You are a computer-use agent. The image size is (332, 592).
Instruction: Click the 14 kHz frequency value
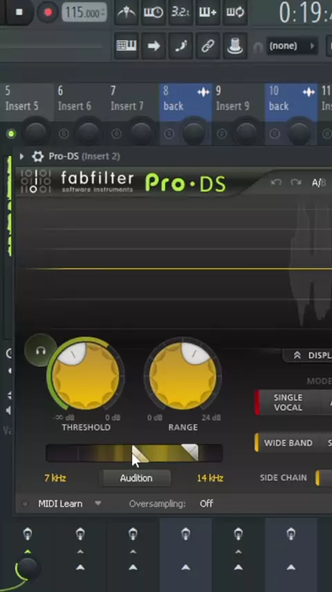210,478
